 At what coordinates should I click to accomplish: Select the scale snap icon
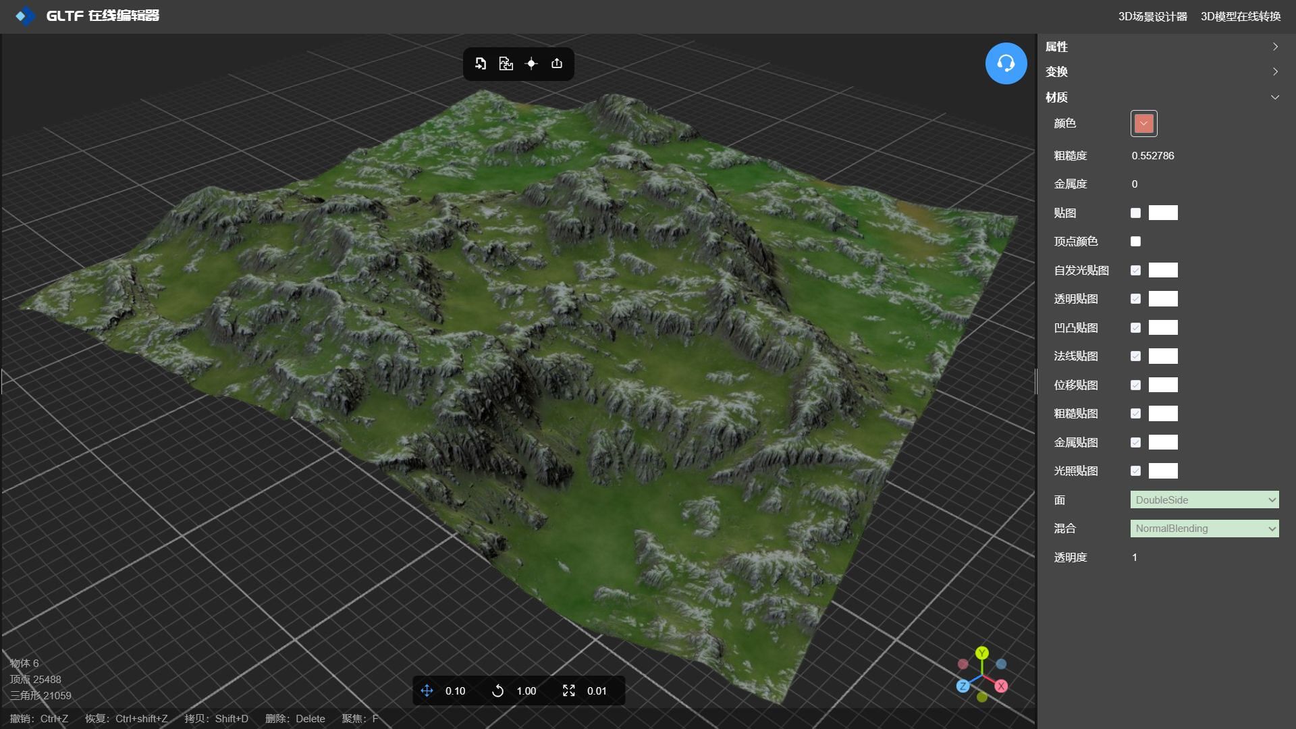(569, 691)
